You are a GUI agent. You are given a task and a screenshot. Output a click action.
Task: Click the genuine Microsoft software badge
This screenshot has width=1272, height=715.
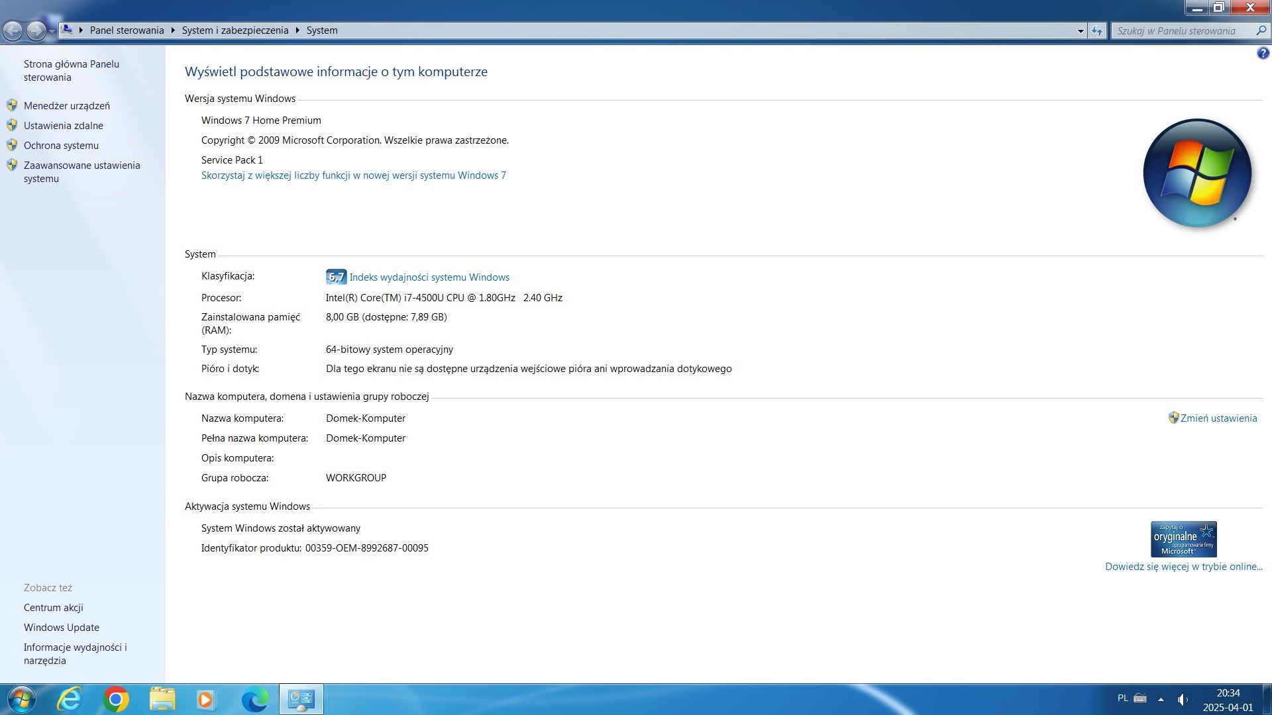coord(1183,539)
